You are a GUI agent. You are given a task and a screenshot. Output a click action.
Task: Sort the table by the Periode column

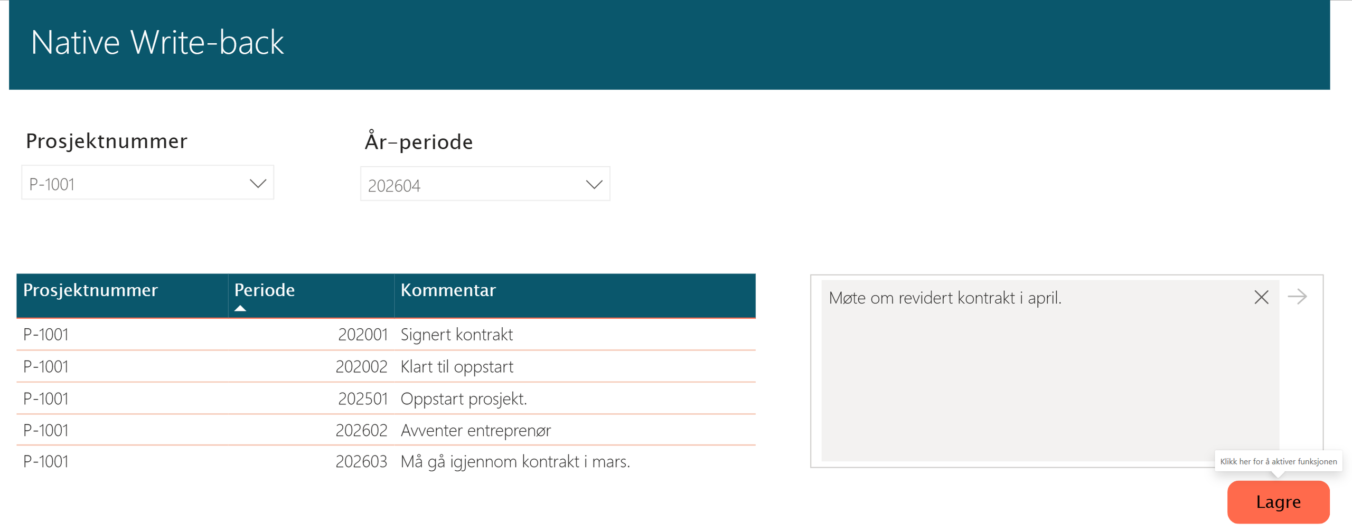pyautogui.click(x=264, y=290)
